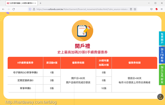This screenshot has width=165, height=105.
Task: Click the 加入LINE好友 side button
Action: tap(162, 75)
